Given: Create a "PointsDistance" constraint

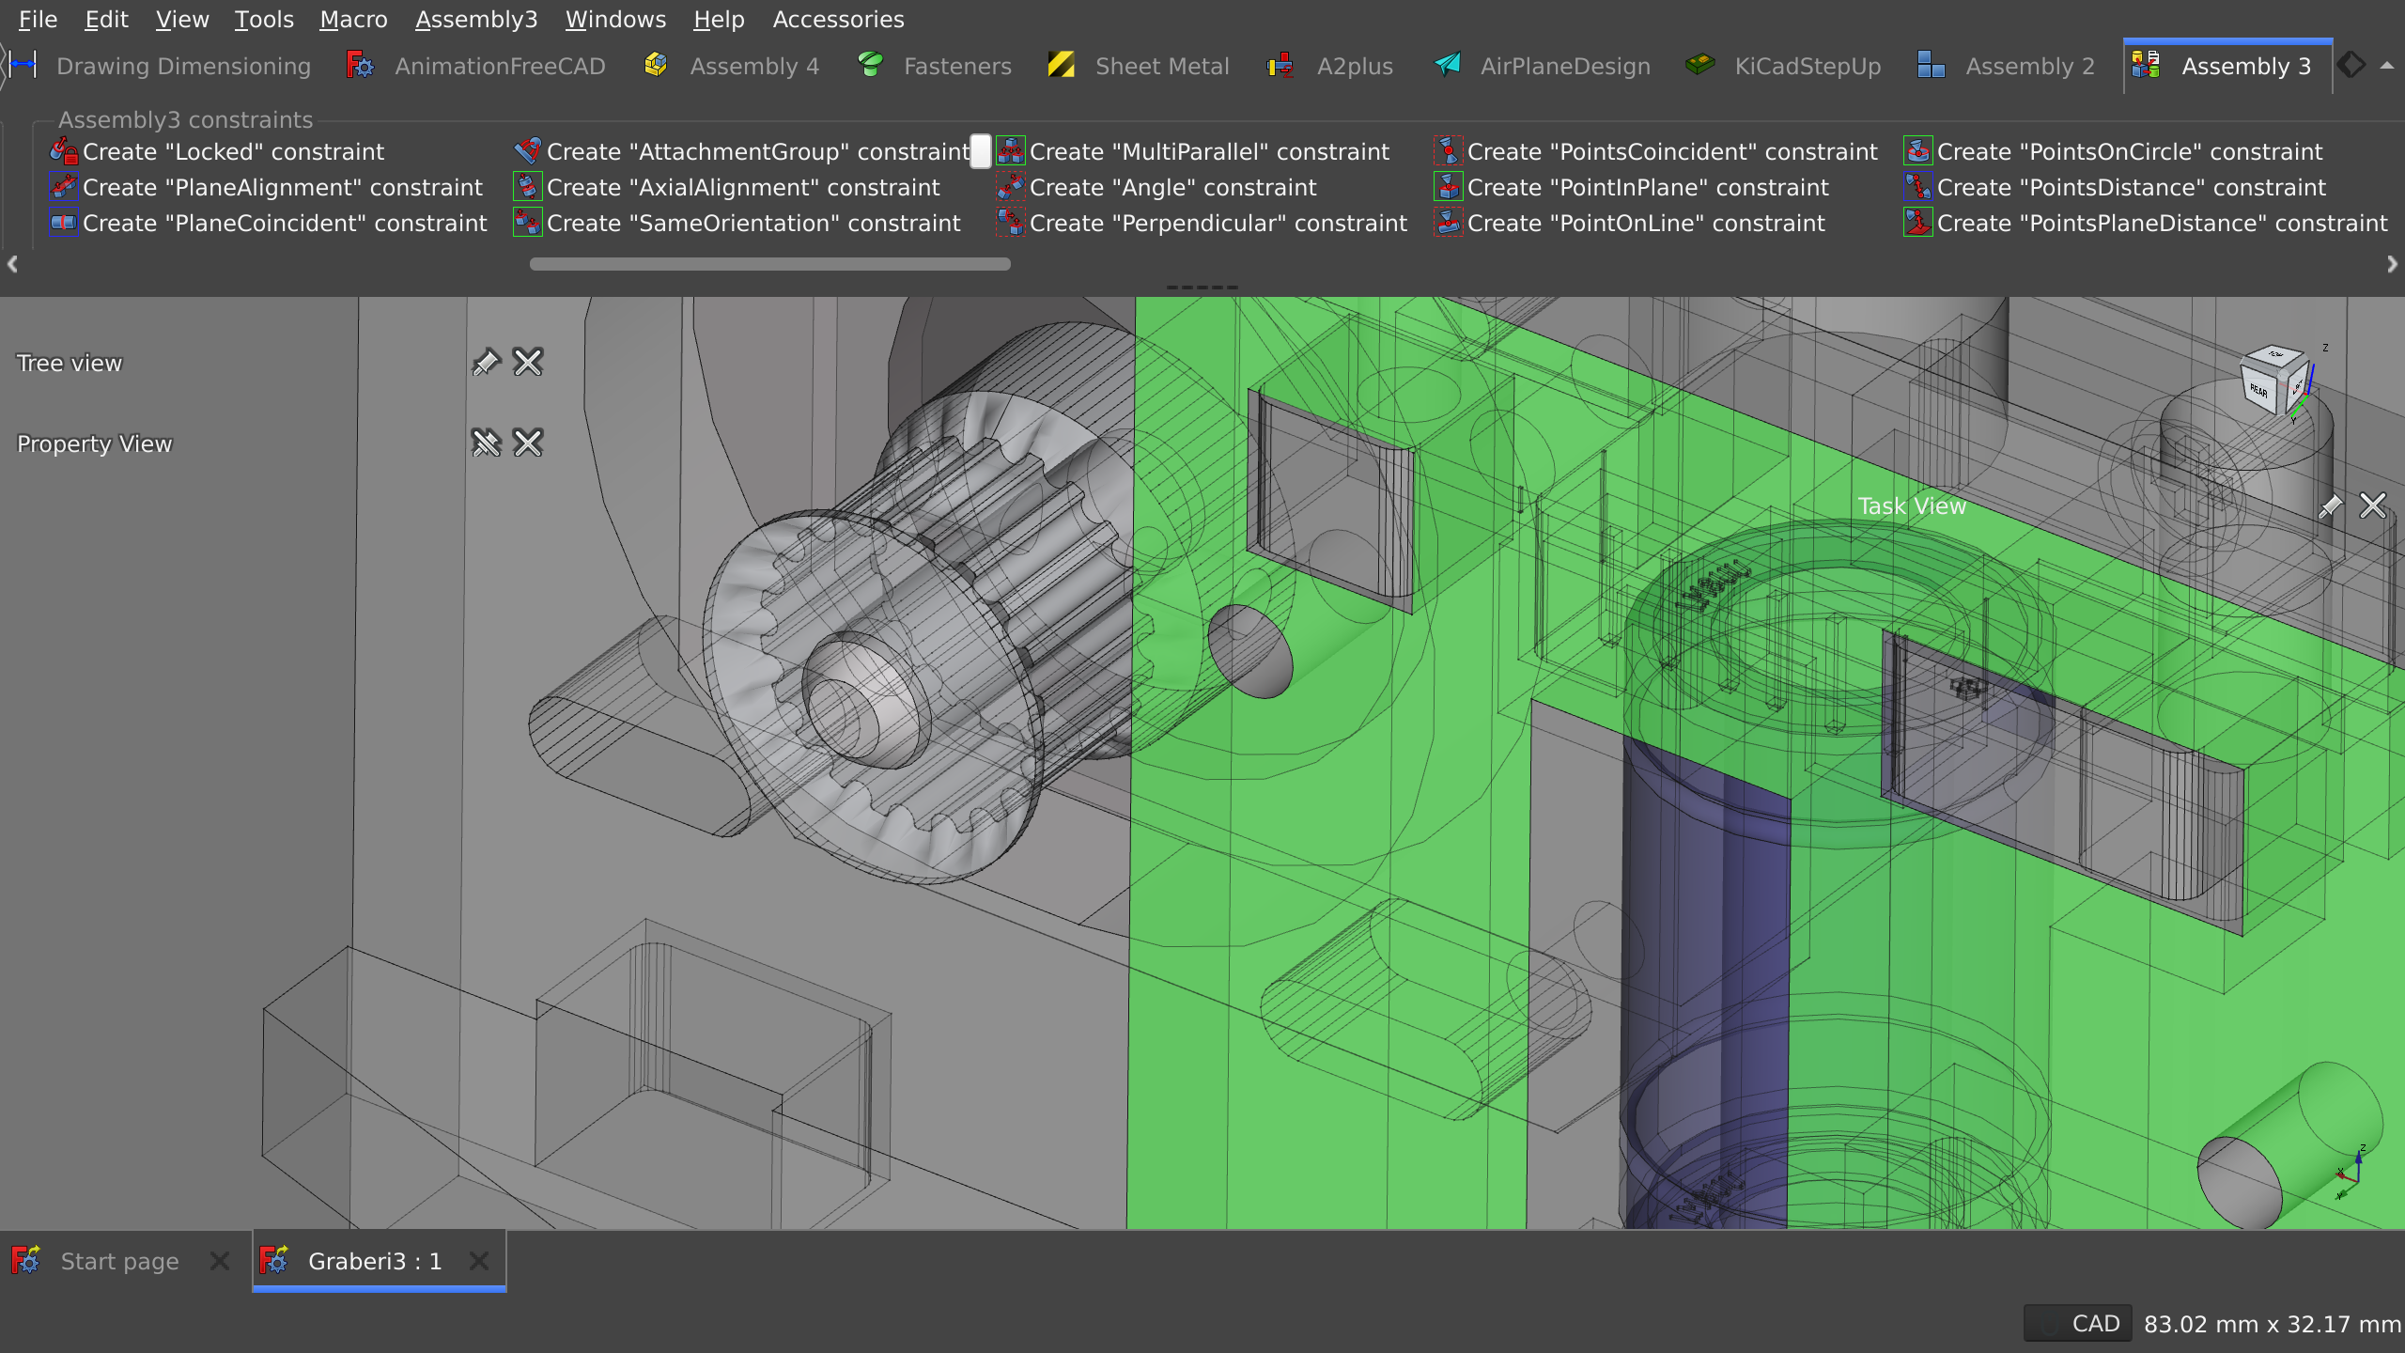Looking at the screenshot, I should tap(2115, 187).
